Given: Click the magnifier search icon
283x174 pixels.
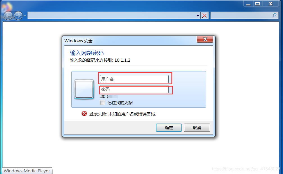Looking at the screenshot, I should [x=274, y=15].
